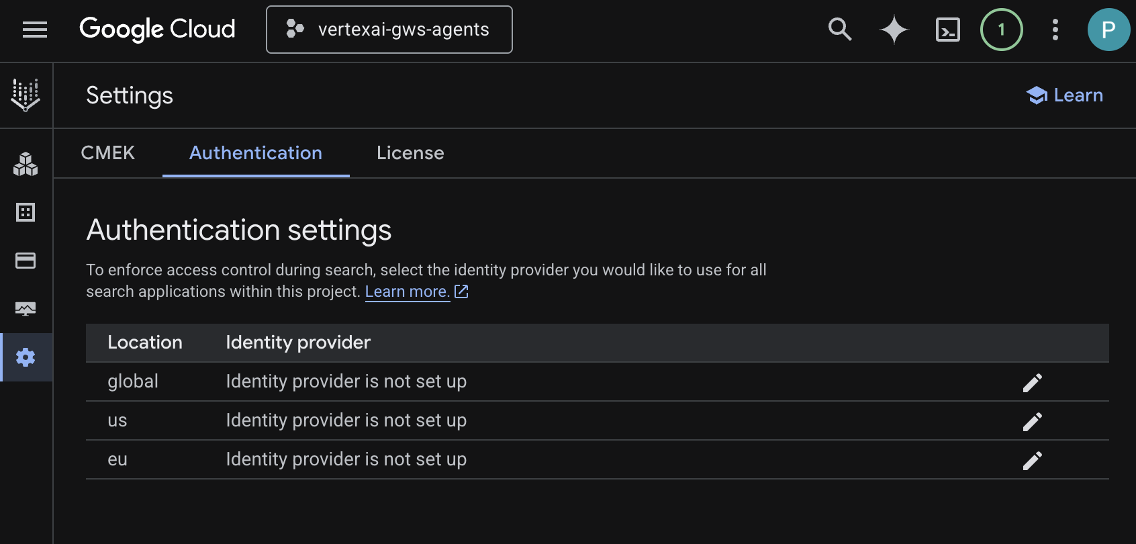The height and width of the screenshot is (544, 1136).
Task: Switch to the License tab
Action: [x=410, y=153]
